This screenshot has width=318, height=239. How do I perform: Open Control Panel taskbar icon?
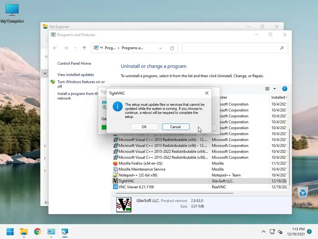pyautogui.click(x=51, y=232)
